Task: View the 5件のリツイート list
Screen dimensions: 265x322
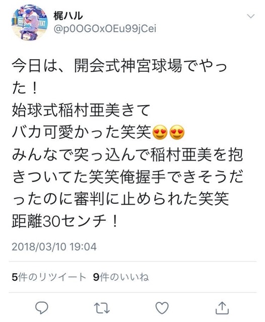Action: (49, 277)
